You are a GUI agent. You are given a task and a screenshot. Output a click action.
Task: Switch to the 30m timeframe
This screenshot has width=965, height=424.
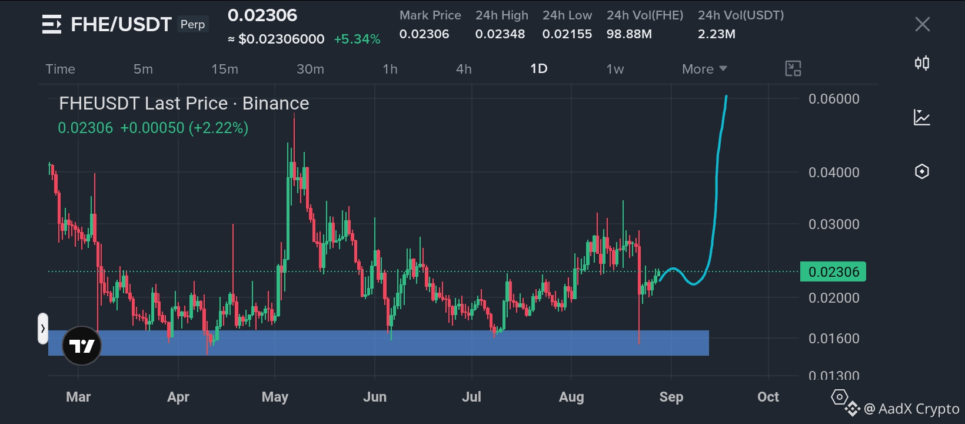[x=310, y=69]
